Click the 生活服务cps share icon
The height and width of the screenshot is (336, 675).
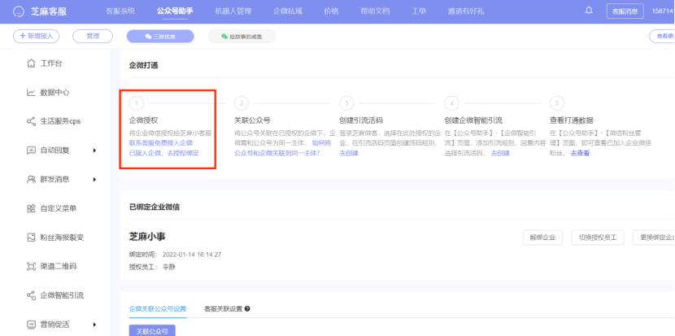[31, 121]
